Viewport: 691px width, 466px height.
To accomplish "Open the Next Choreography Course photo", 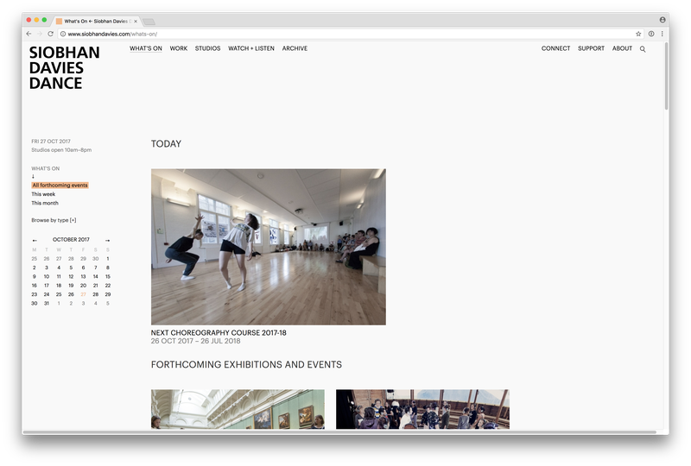I will point(269,247).
